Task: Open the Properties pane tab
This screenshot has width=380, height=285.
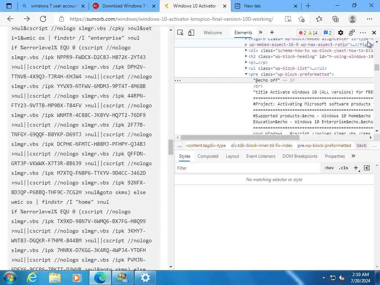Action: tap(335, 156)
